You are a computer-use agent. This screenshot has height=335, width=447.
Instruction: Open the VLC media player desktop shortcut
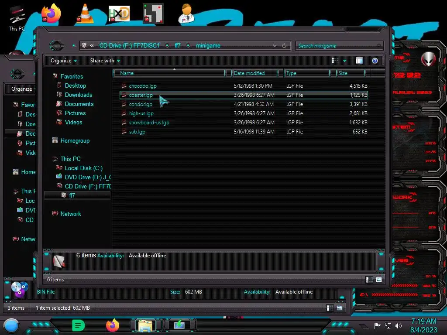pyautogui.click(x=85, y=14)
